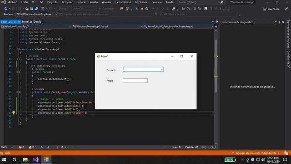Click the split editor plus icon
The width and height of the screenshot is (291, 164).
[x=216, y=26]
